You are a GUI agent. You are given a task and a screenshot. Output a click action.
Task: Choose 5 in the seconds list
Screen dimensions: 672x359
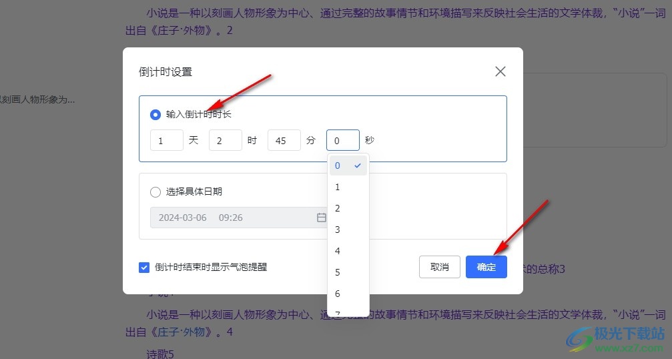(348, 272)
